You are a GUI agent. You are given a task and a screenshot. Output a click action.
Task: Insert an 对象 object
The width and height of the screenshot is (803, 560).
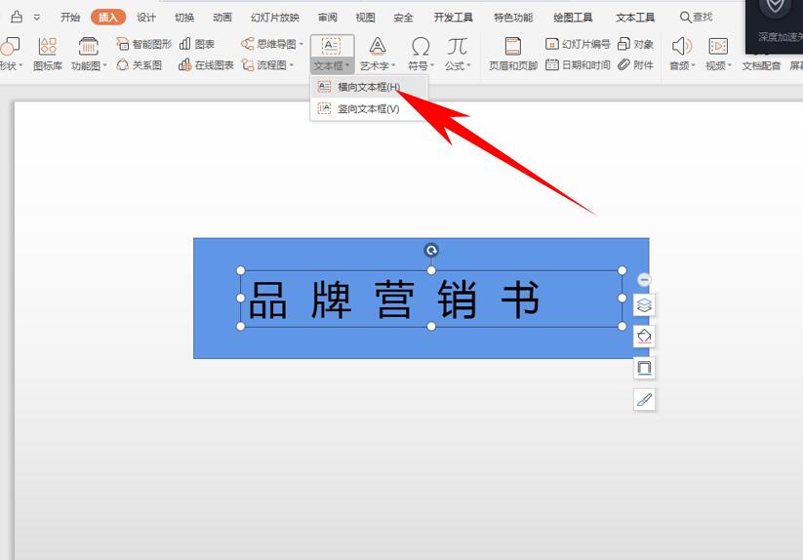click(x=635, y=44)
